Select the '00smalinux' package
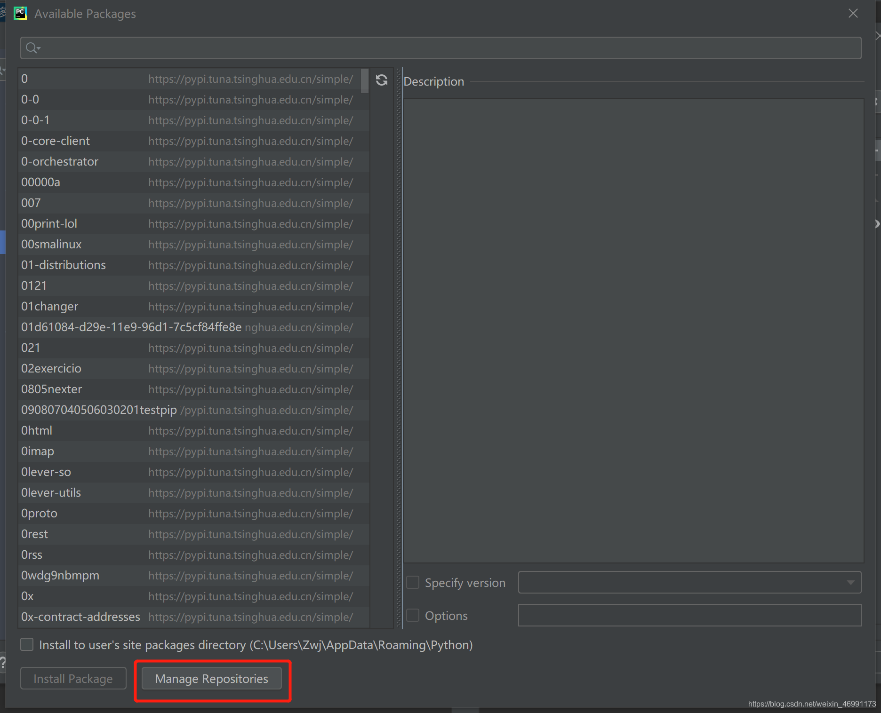The image size is (881, 713). [194, 245]
